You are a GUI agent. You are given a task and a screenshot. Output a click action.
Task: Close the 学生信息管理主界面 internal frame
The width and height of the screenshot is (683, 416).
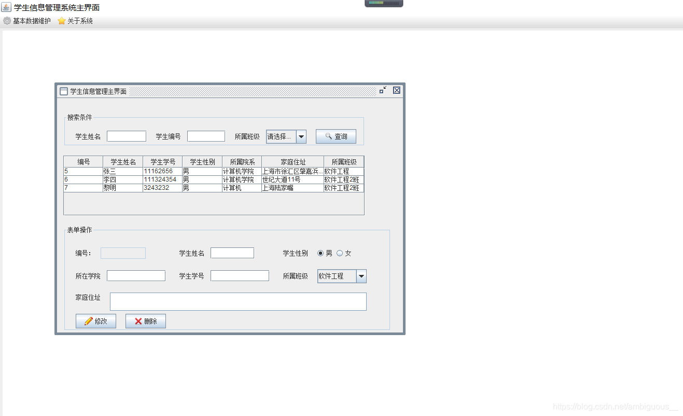397,90
